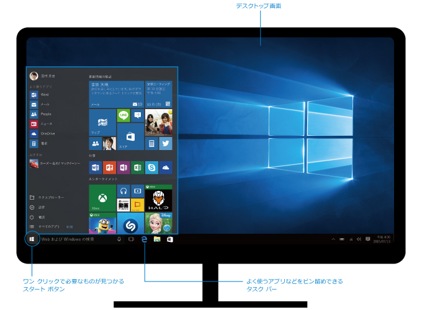Open Task View on the taskbar
422x310 pixels.
point(131,239)
